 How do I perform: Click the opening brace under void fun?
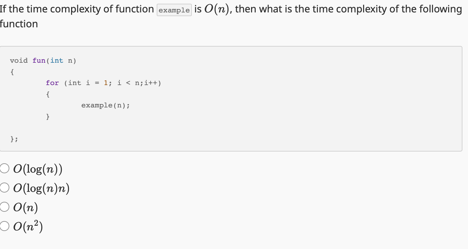coord(12,72)
